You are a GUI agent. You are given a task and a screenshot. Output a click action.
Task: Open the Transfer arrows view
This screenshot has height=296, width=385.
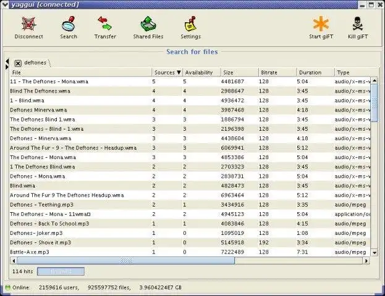(x=105, y=24)
